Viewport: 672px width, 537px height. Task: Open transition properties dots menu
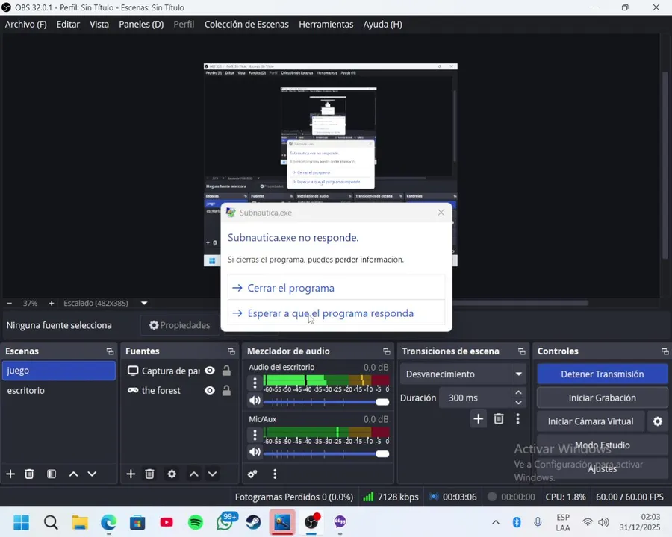(x=517, y=419)
